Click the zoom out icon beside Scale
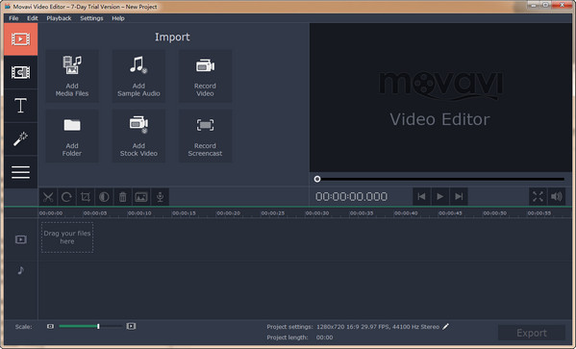The image size is (576, 349). (x=50, y=326)
